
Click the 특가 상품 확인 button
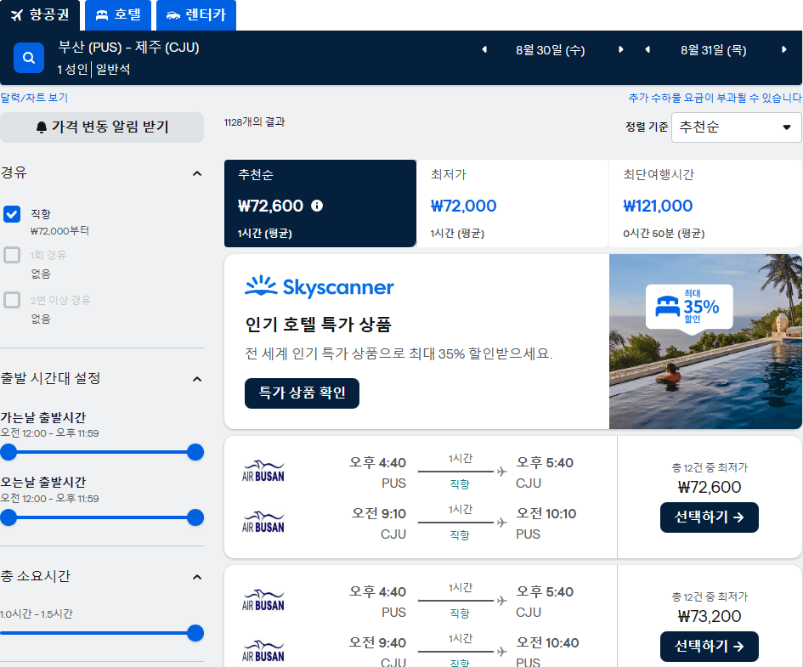(302, 393)
